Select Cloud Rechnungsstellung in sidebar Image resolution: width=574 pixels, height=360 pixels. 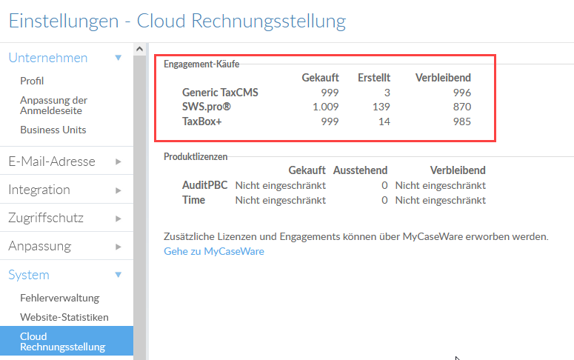[67, 341]
